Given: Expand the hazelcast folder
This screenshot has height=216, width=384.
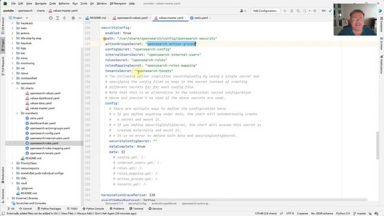Looking at the screenshot, I should (x=13, y=23).
